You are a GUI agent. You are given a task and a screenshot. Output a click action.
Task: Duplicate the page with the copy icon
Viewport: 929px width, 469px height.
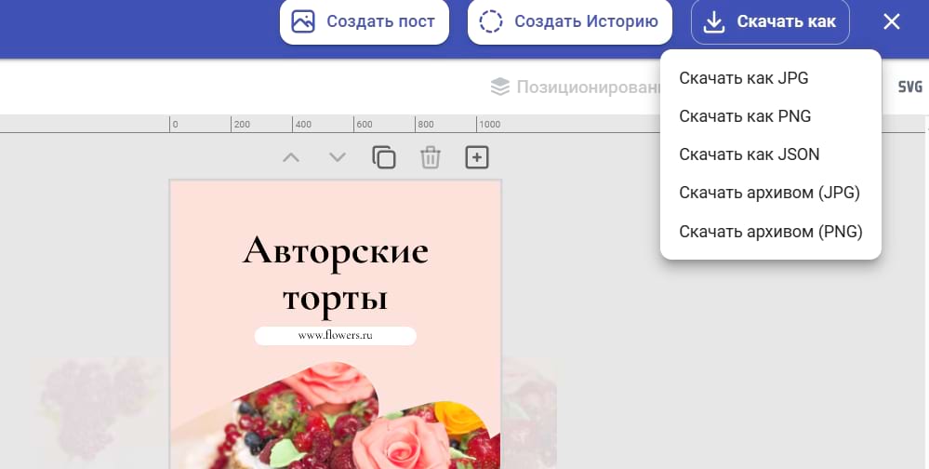point(384,157)
